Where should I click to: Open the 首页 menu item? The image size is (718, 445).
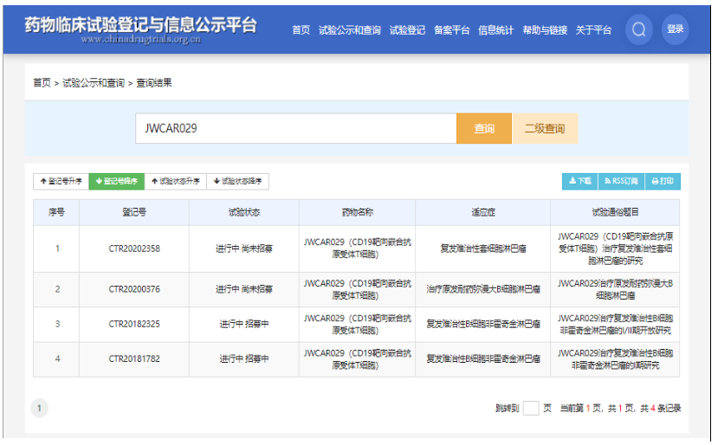[x=301, y=30]
